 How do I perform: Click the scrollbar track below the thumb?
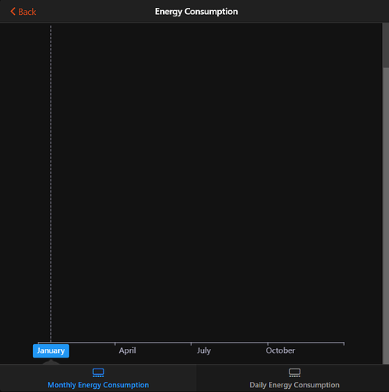(386, 216)
